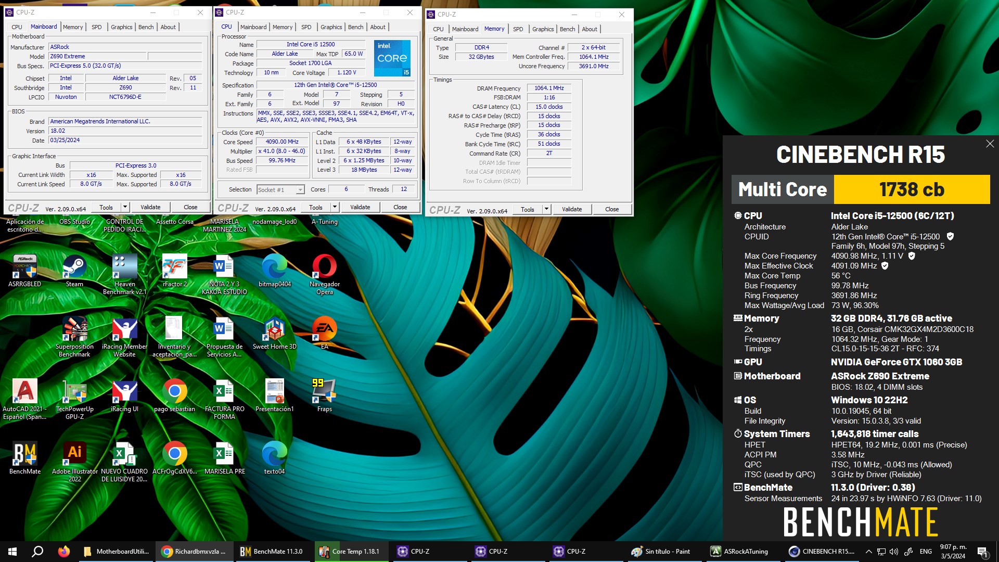Open FACTURA PRO FORMA Excel file
Screen dimensions: 999x562
[x=224, y=399]
